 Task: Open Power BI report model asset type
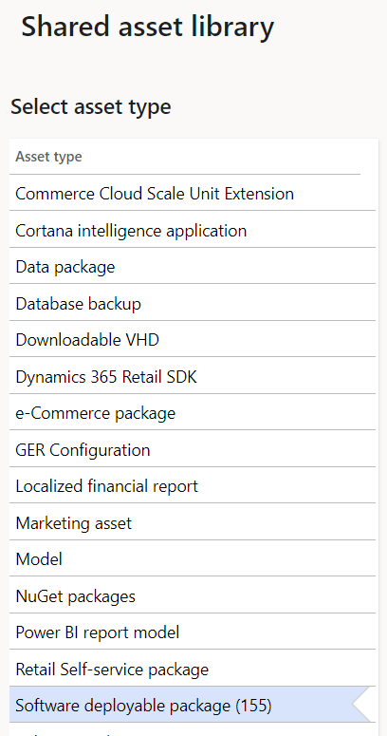(x=193, y=632)
